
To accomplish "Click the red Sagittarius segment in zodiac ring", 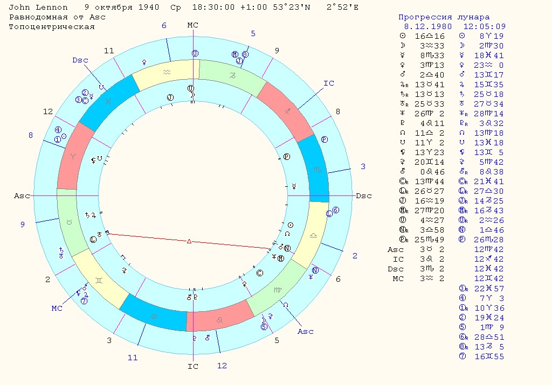I will [287, 111].
